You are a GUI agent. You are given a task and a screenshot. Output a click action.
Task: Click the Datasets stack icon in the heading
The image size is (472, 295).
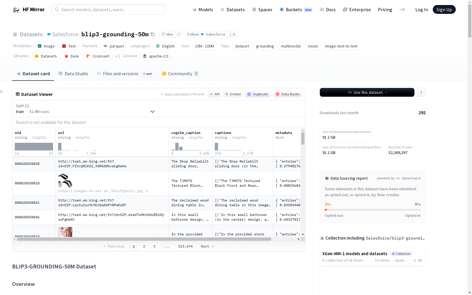click(x=15, y=34)
